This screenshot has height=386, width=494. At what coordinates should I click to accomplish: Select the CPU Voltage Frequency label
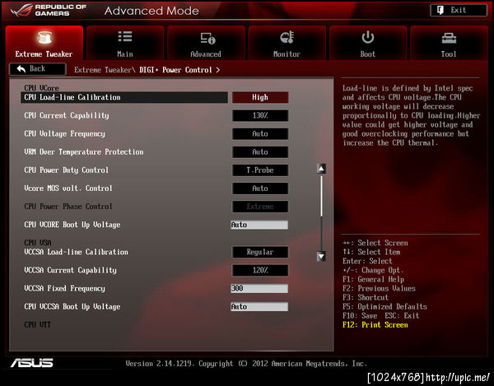coord(64,134)
